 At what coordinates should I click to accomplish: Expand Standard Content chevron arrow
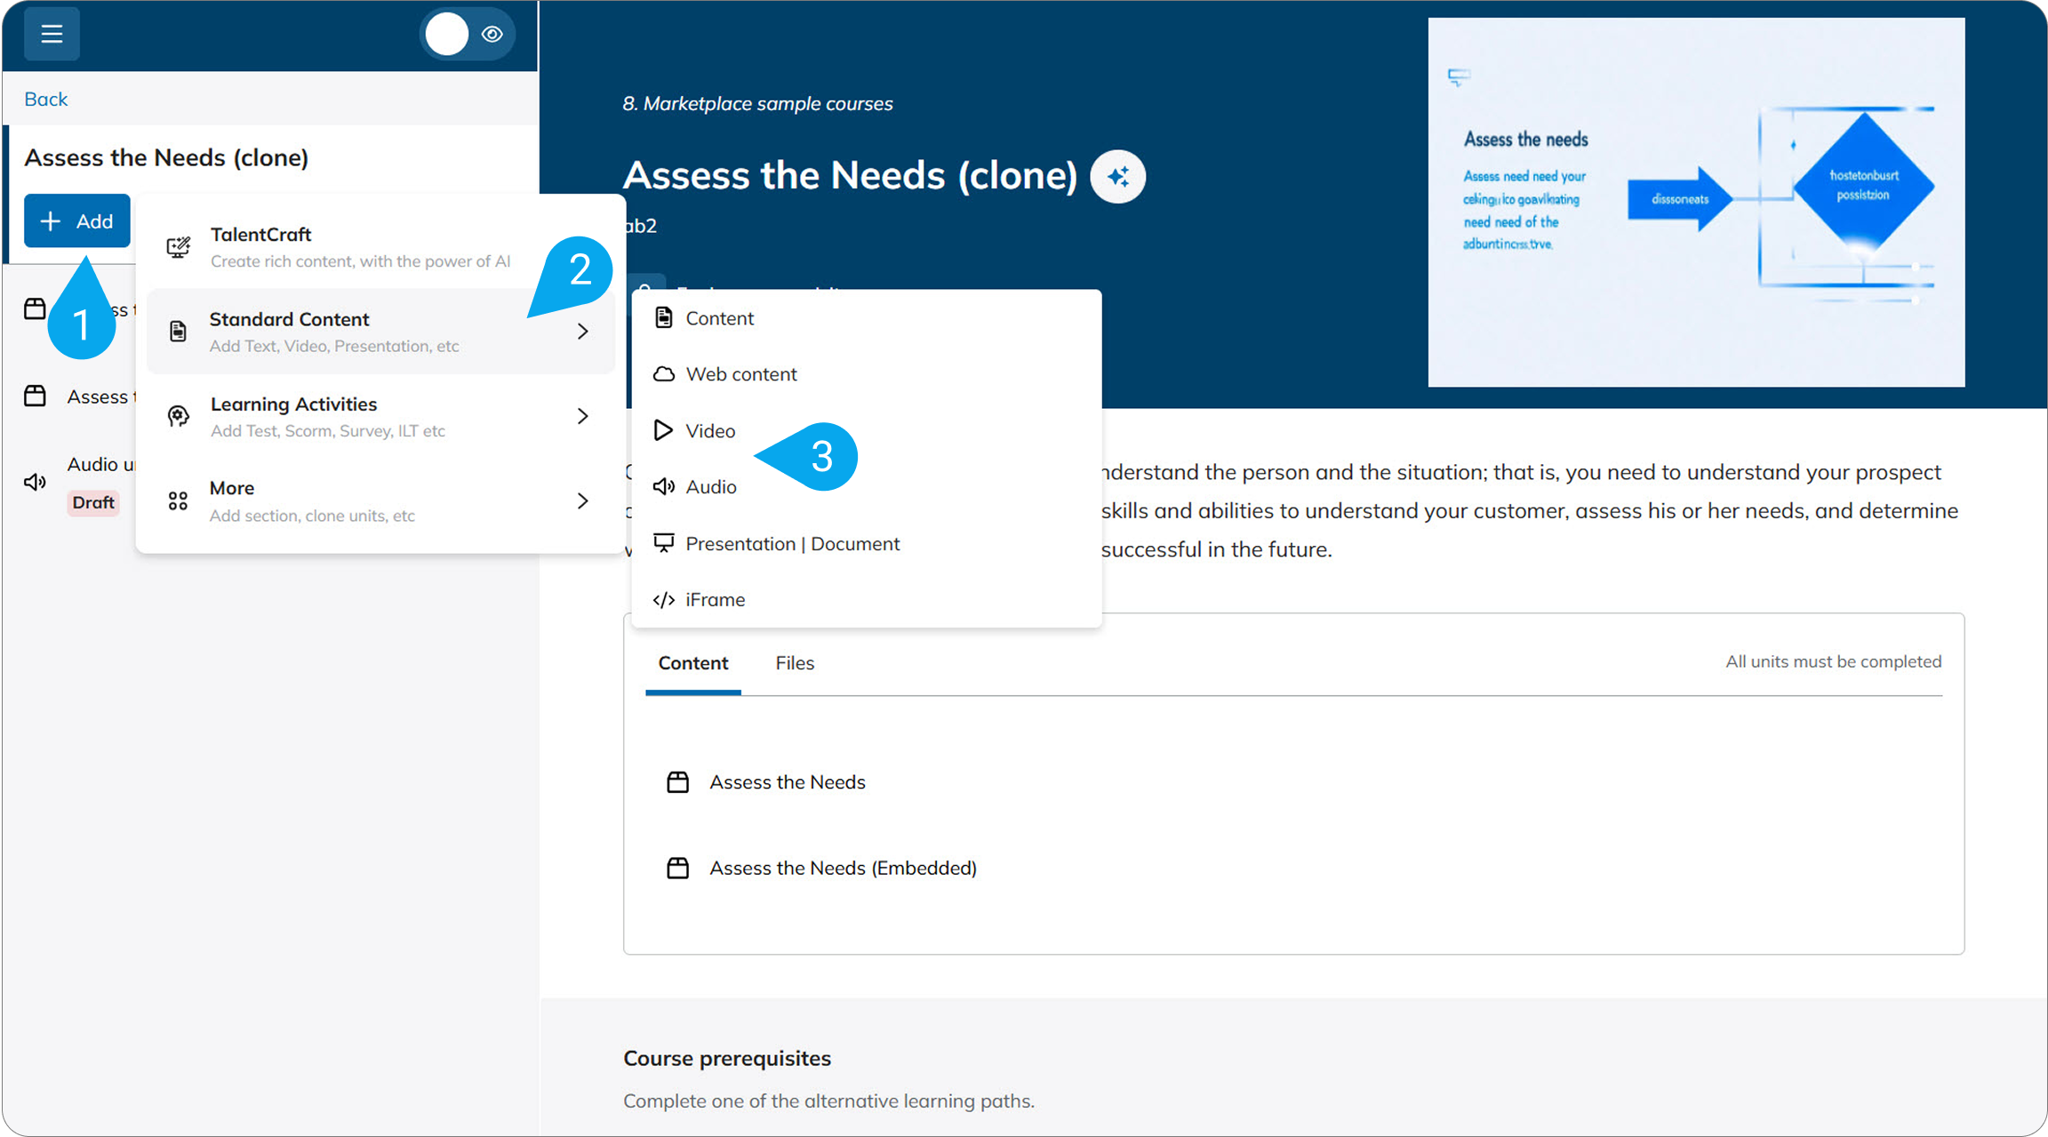pyautogui.click(x=583, y=331)
